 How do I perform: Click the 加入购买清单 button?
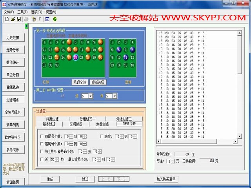166,179
